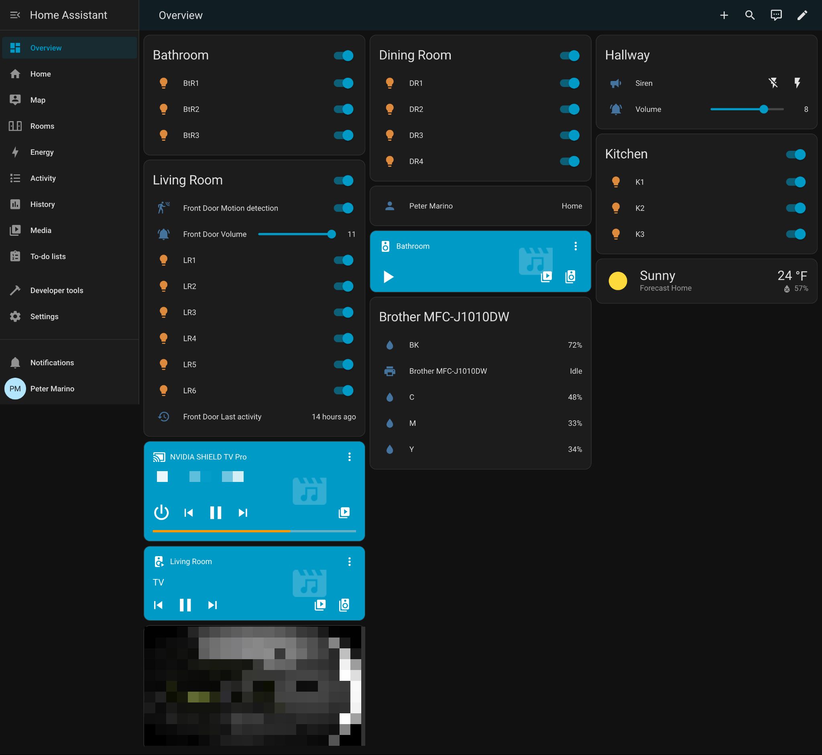The image size is (822, 755).
Task: Open the Peter Marino user profile
Action: tap(52, 389)
